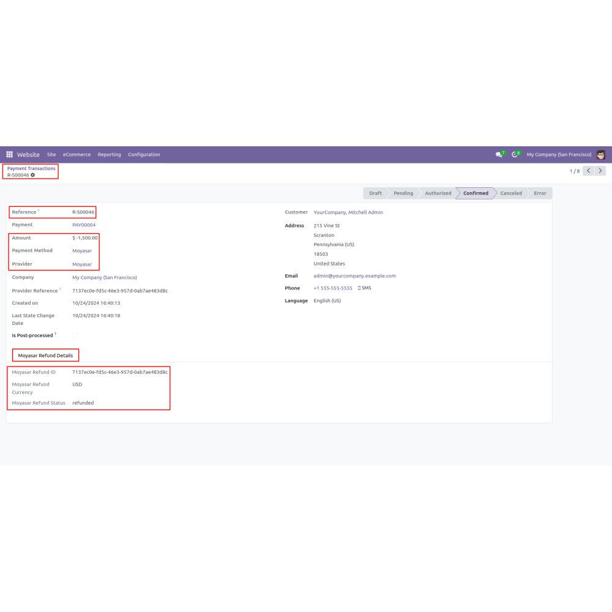Show Is Post-processed help question mark
The width and height of the screenshot is (612, 612).
56,334
